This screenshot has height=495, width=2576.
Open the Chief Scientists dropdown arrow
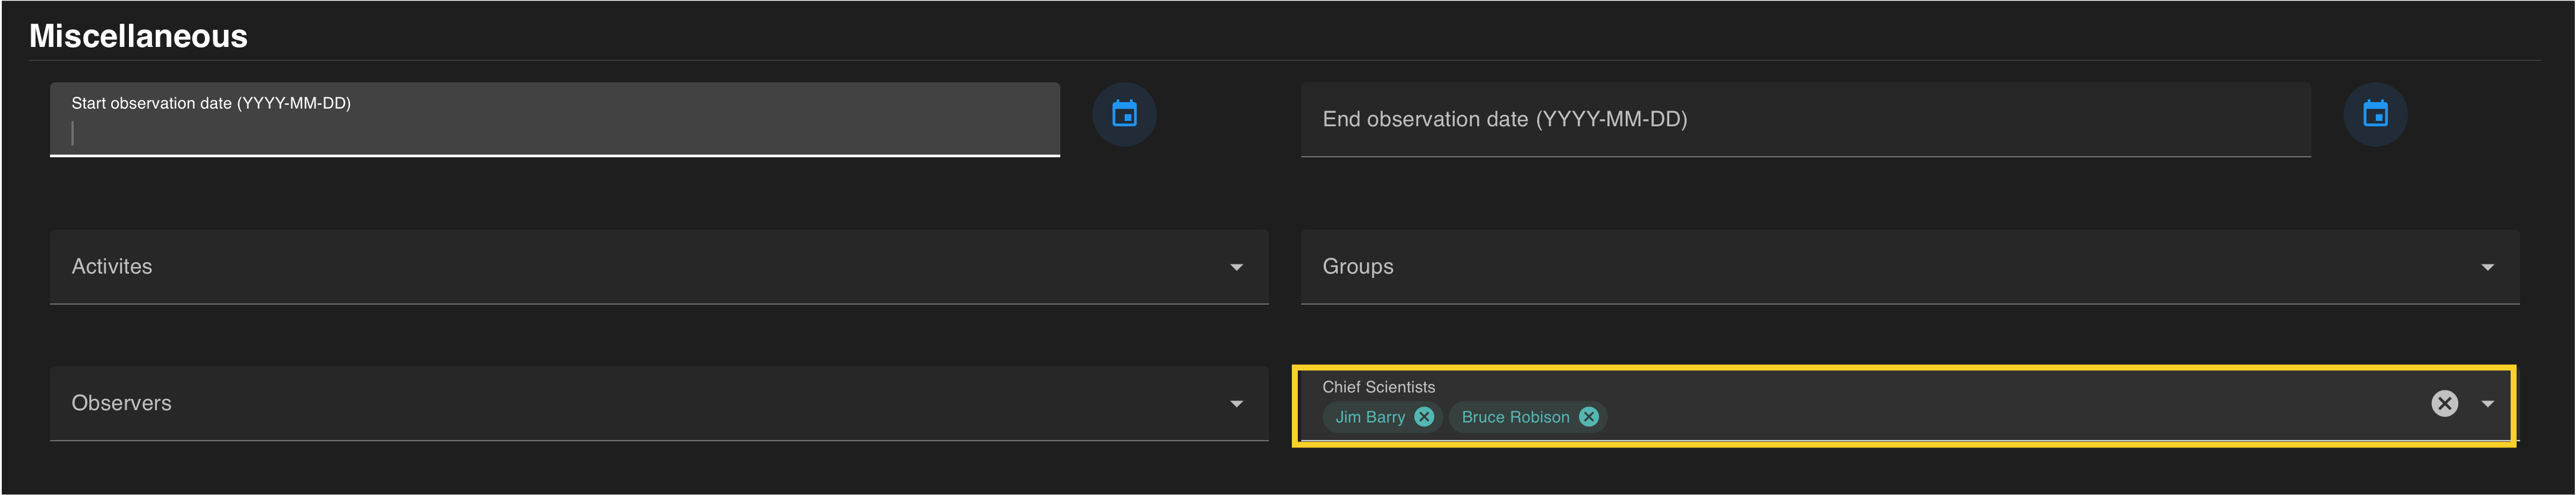tap(2487, 404)
